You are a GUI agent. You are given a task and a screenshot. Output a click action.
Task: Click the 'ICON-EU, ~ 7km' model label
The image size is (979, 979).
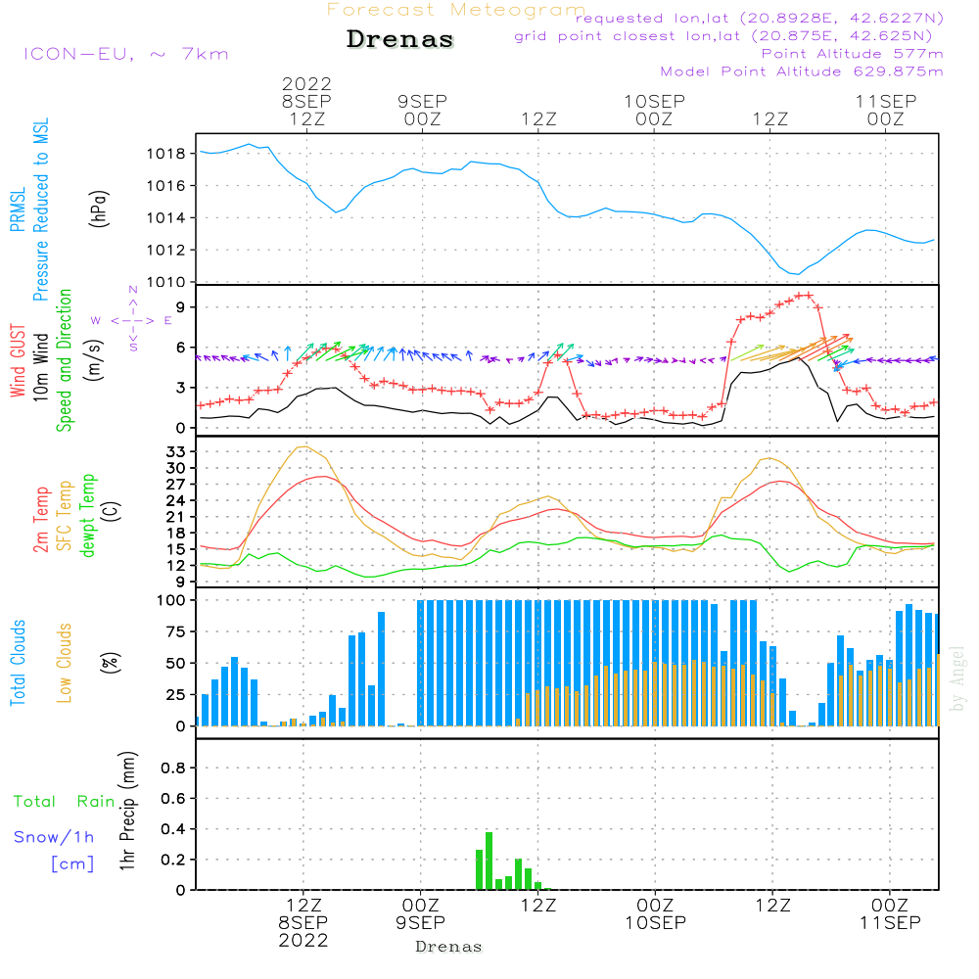[126, 54]
